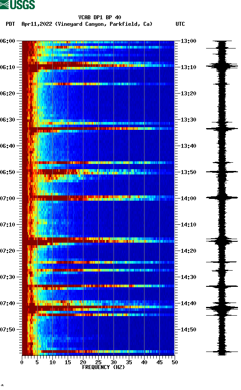Click the 07:50 PDT time label
This screenshot has height=390, width=241.
tap(7, 330)
